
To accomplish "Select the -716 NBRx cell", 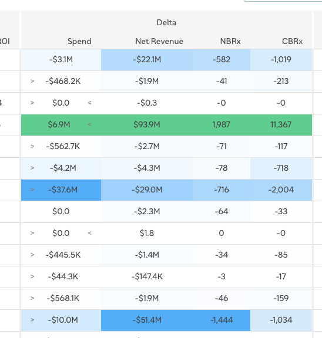I will [x=222, y=190].
